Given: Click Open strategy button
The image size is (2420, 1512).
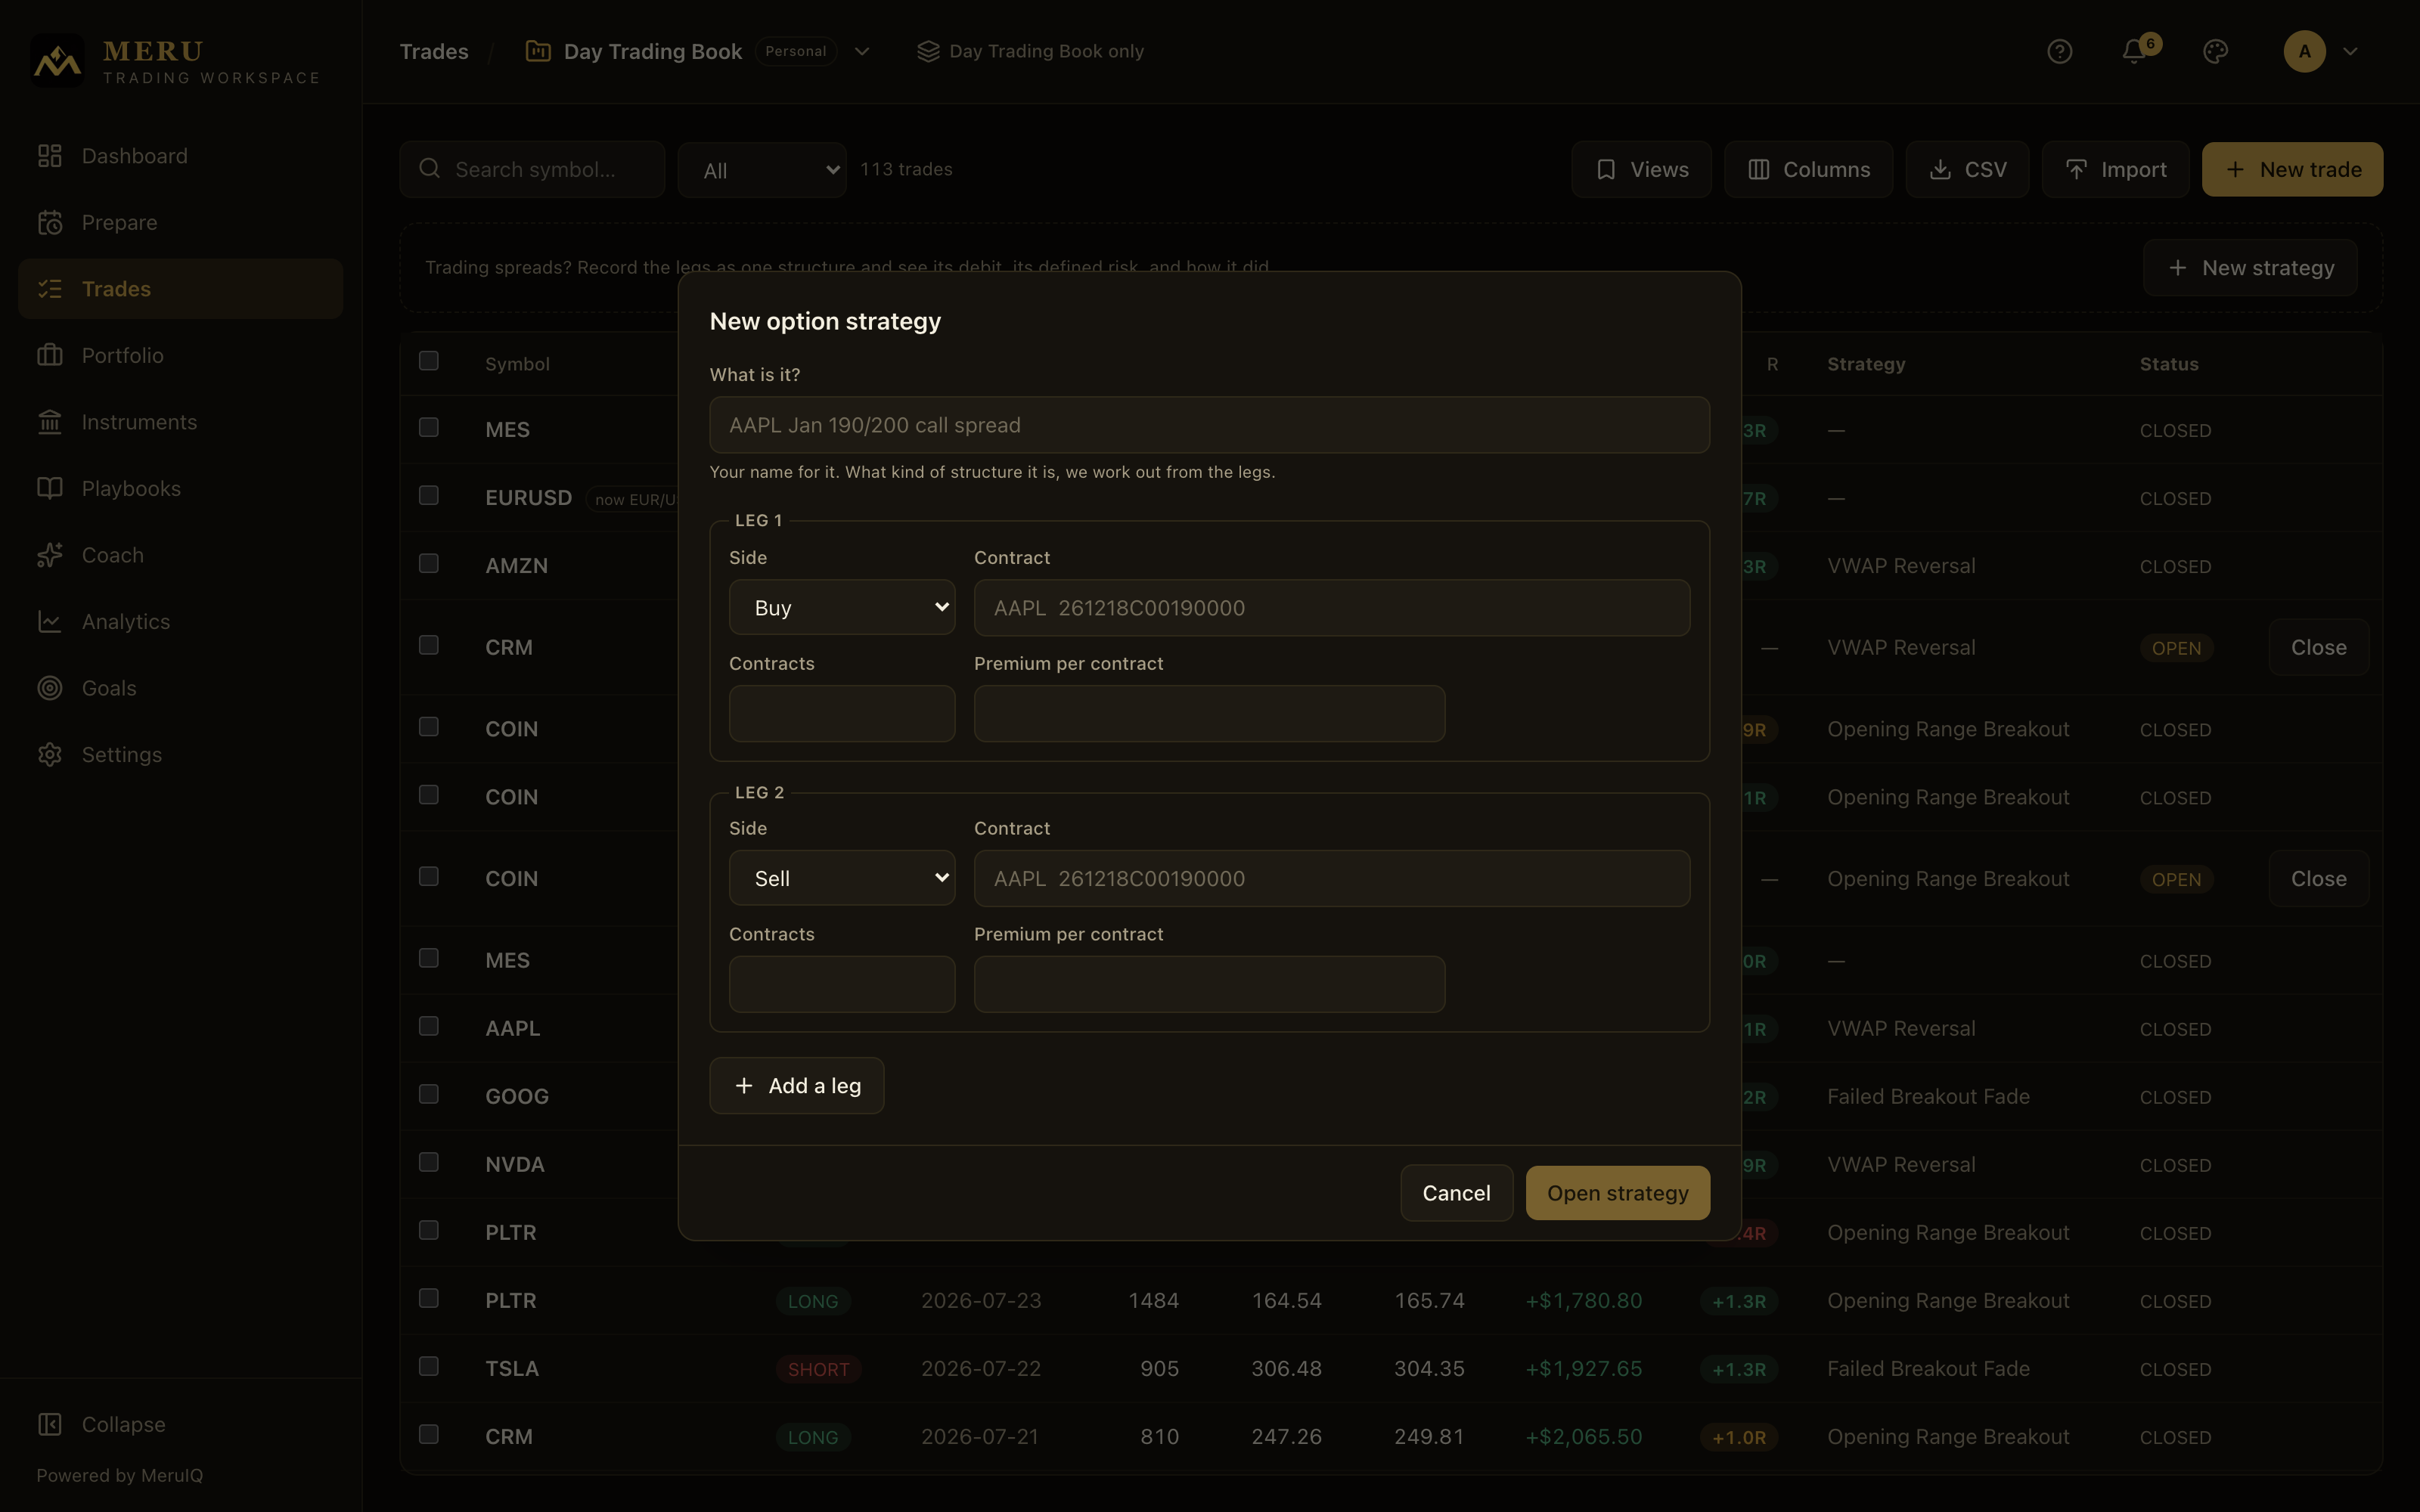Looking at the screenshot, I should coord(1617,1193).
